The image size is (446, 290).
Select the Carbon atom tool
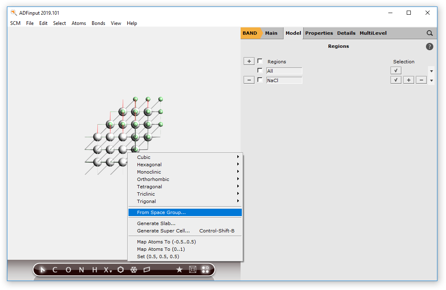click(55, 270)
